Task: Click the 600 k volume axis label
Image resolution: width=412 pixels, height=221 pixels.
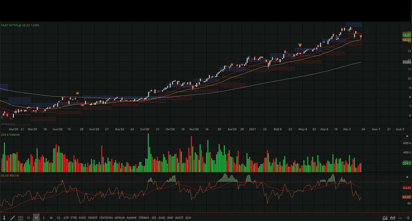Action: tap(407, 143)
